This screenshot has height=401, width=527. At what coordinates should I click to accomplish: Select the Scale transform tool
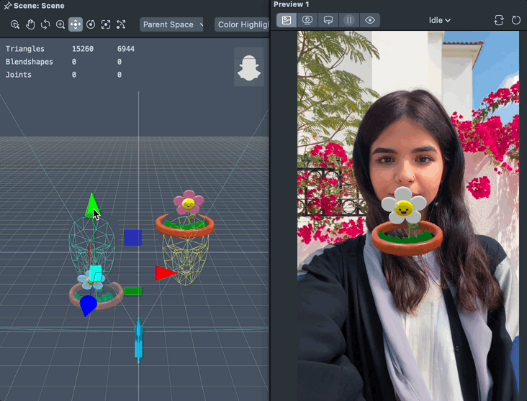[121, 24]
